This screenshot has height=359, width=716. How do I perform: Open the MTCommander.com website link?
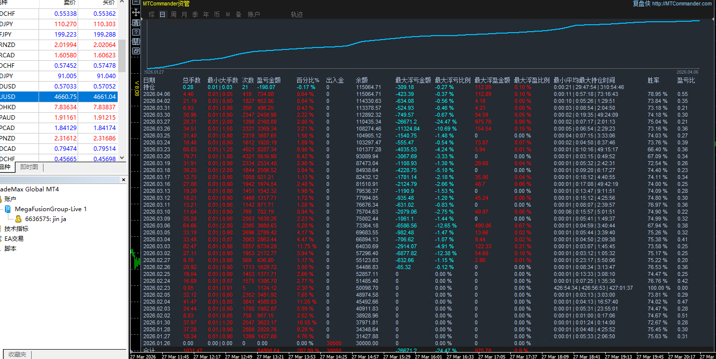(x=682, y=3)
